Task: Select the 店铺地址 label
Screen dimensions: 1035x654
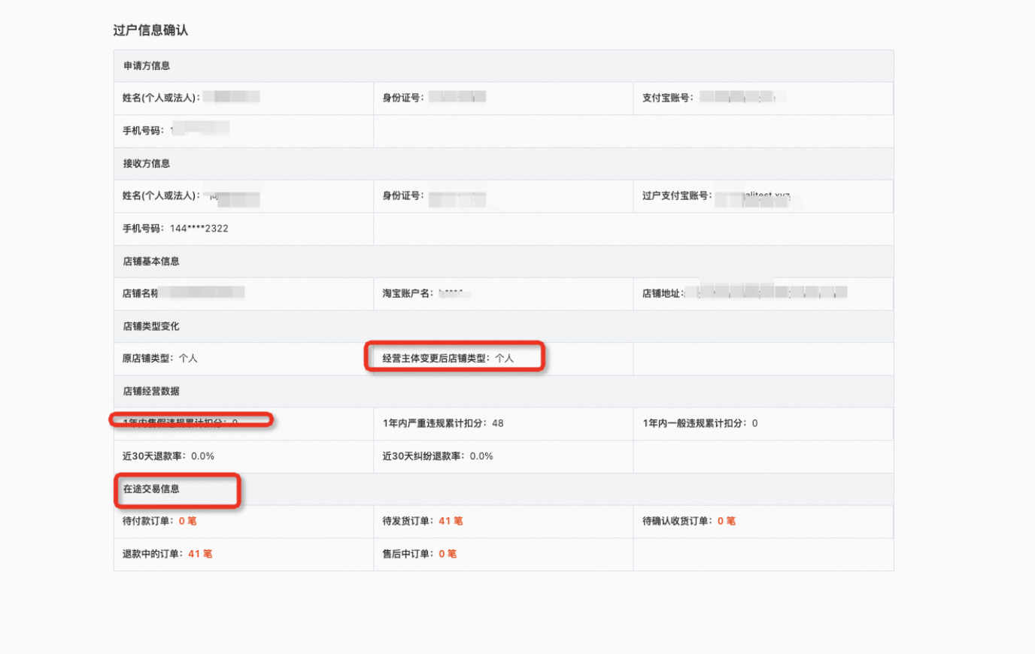Action: click(663, 293)
